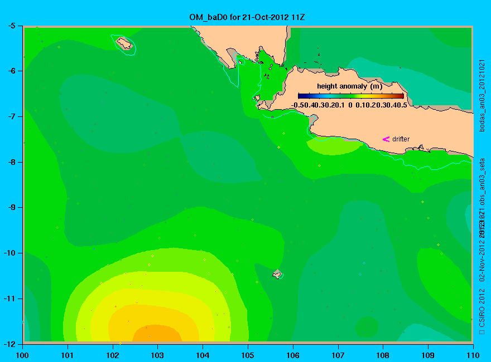This screenshot has height=362, width=491.
Task: Click the map title OM_baD0 for 21-Oct-2012 11Z
Action: pos(247,17)
